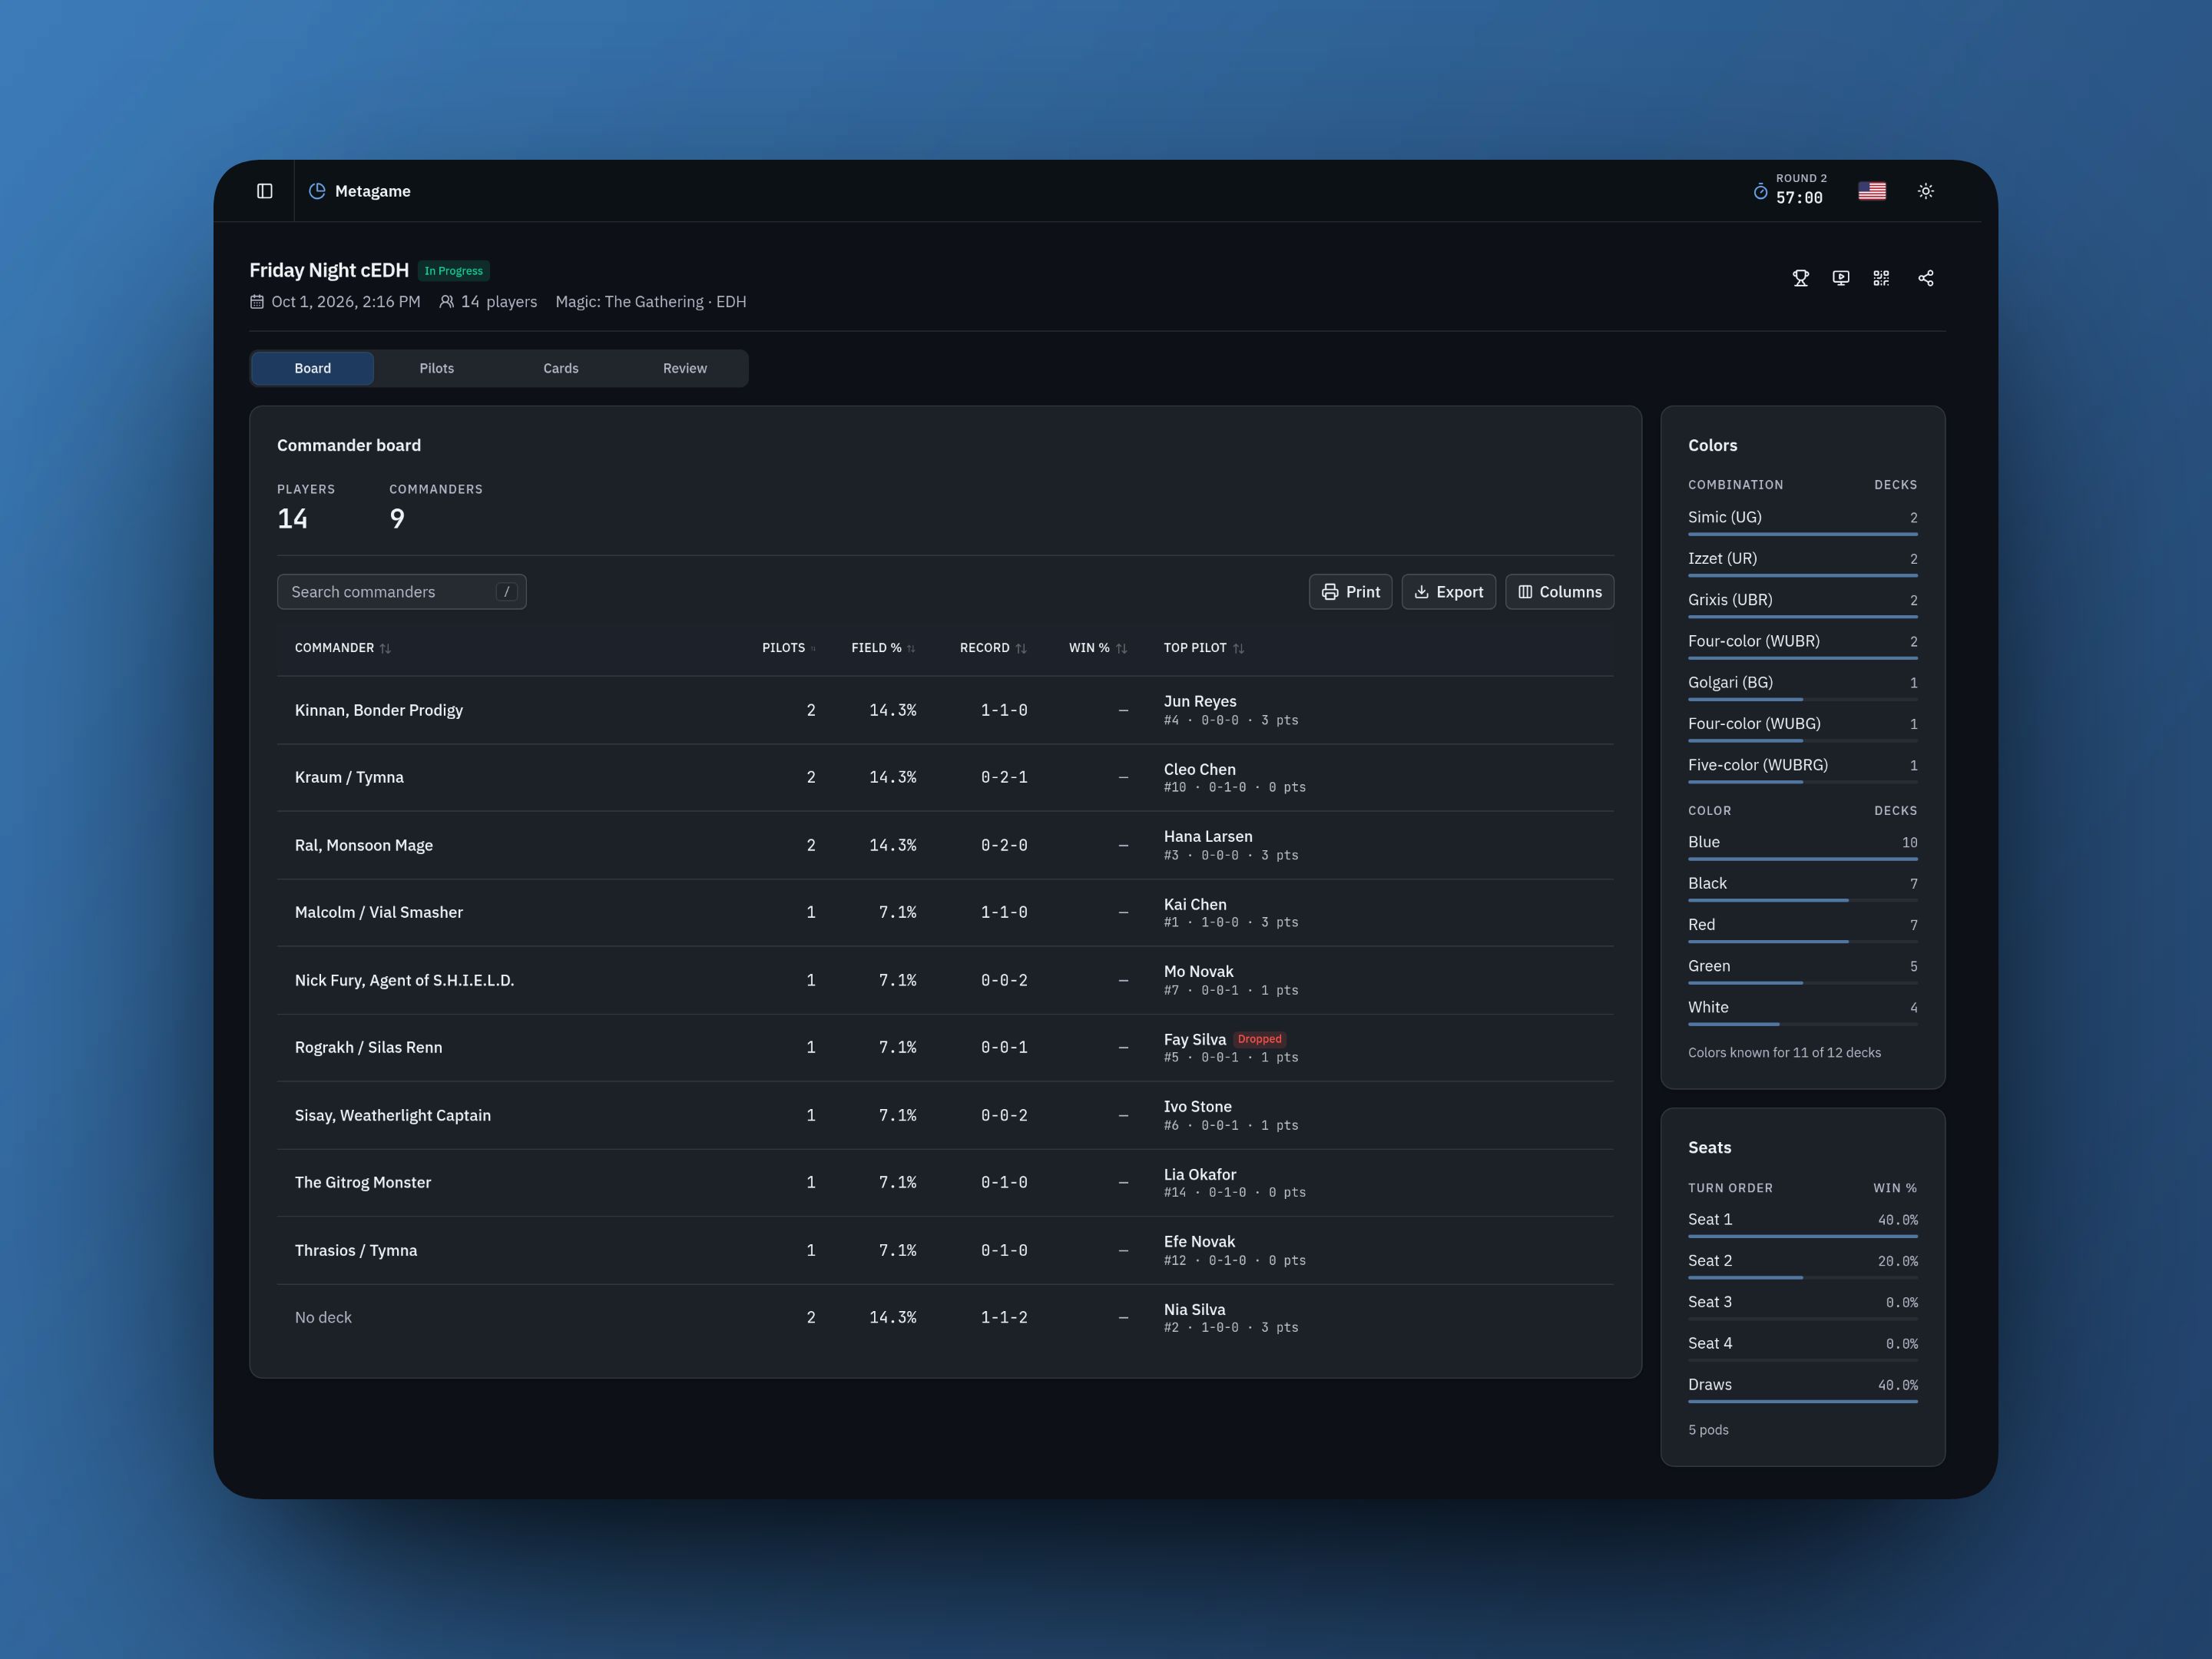2212x1659 pixels.
Task: Click the players icon next to 14 players
Action: pos(447,302)
